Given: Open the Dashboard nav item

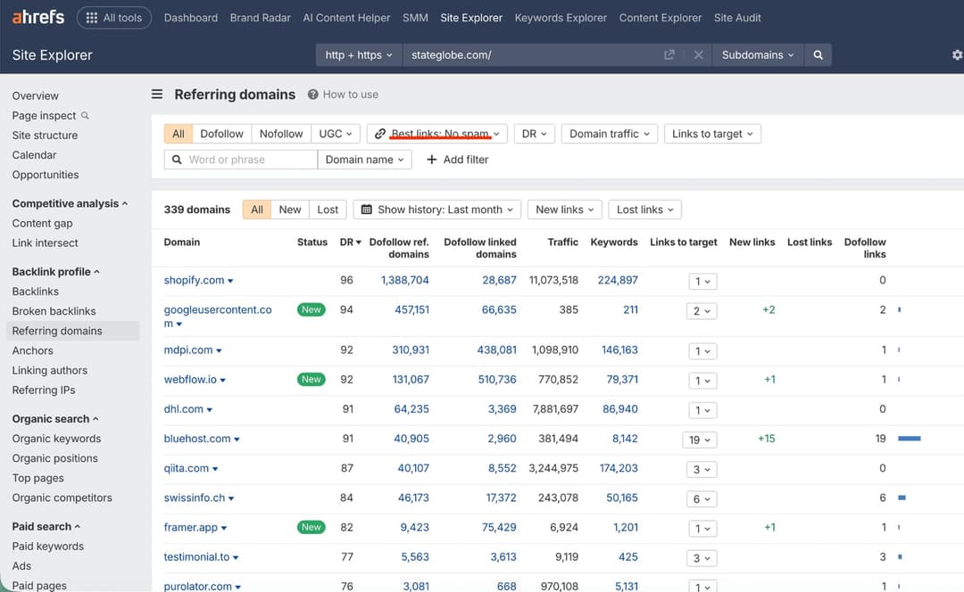Looking at the screenshot, I should pos(191,18).
